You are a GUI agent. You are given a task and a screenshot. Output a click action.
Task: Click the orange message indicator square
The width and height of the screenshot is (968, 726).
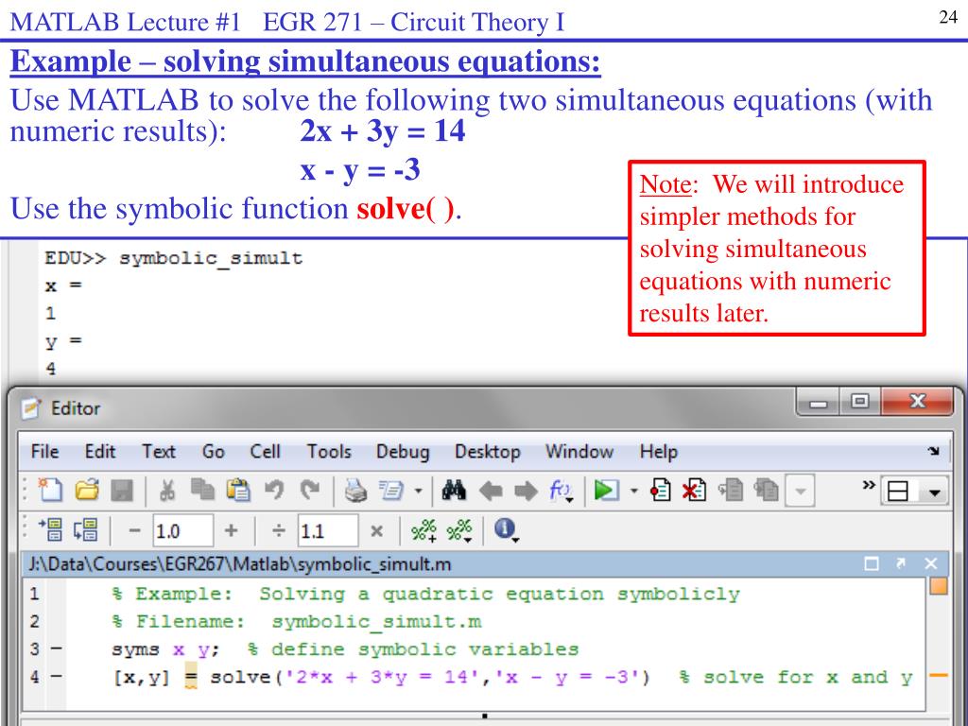(x=939, y=586)
